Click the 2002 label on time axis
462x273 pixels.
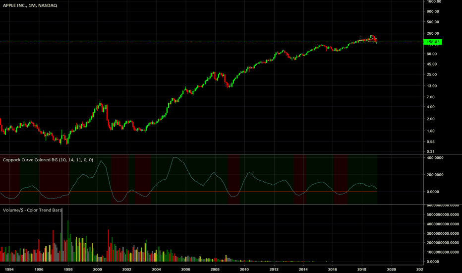click(x=127, y=270)
